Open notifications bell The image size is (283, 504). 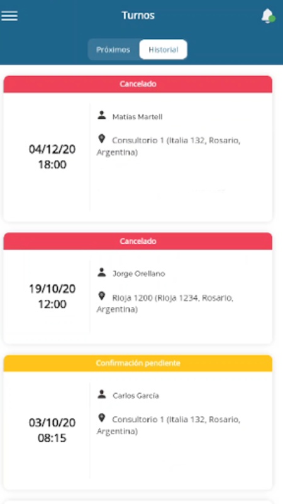coord(268,15)
